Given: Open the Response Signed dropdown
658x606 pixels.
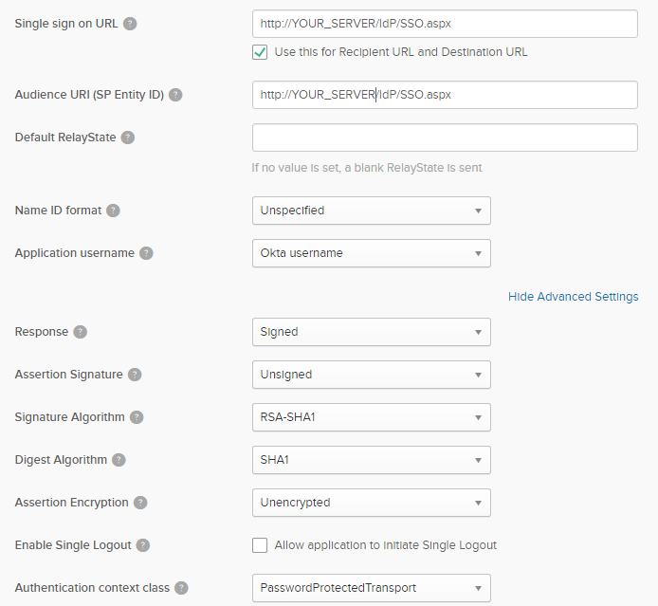Looking at the screenshot, I should pyautogui.click(x=371, y=332).
